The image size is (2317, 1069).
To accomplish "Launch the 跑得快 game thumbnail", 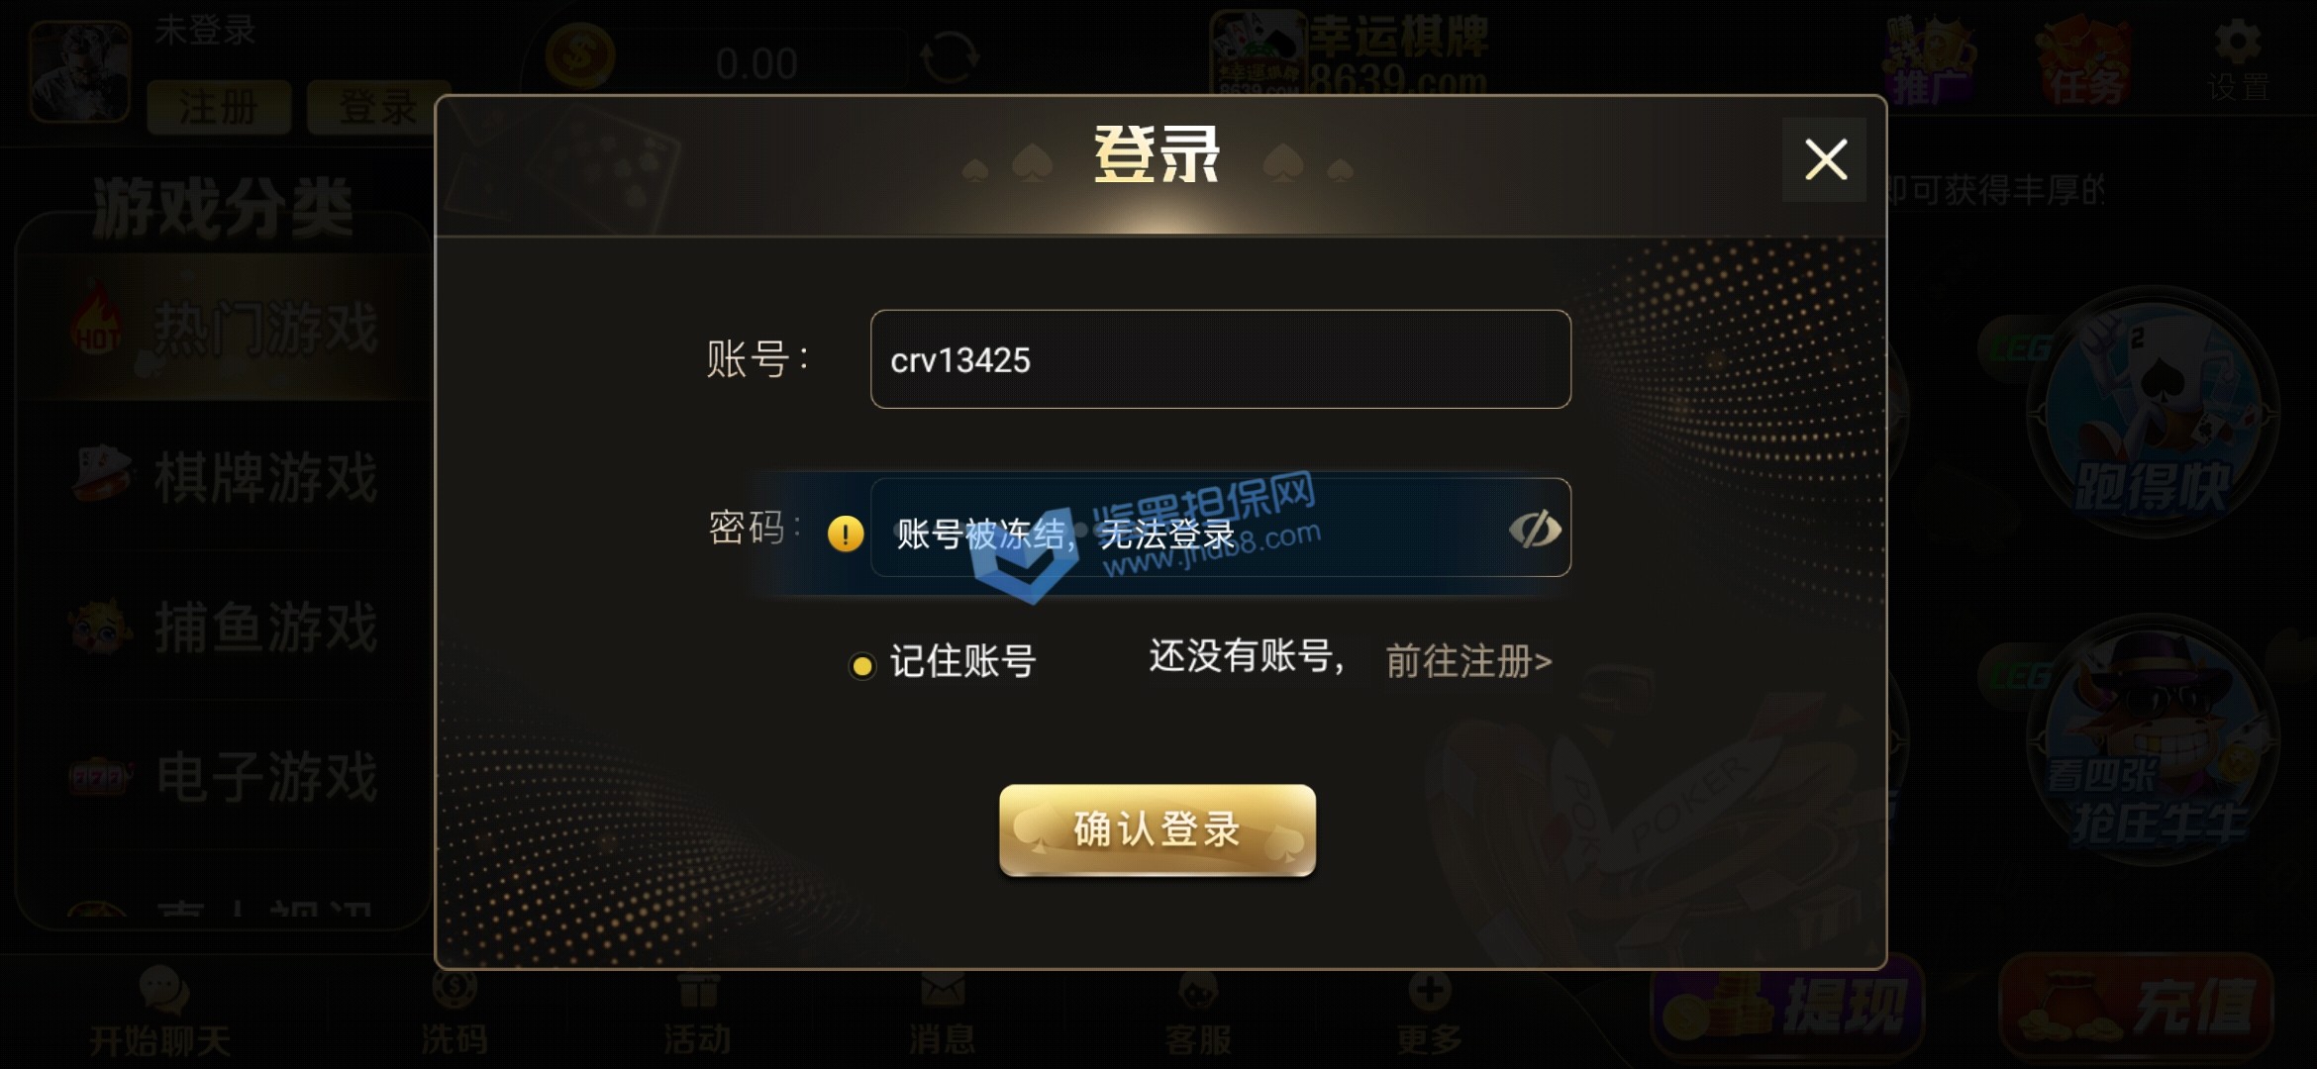I will tap(2153, 413).
